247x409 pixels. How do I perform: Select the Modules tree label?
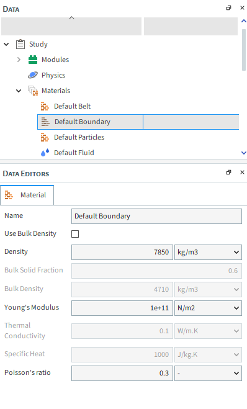coord(55,60)
